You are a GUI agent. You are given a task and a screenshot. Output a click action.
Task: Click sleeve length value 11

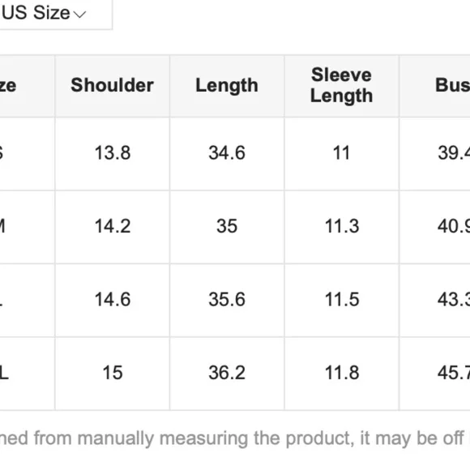[x=341, y=153]
